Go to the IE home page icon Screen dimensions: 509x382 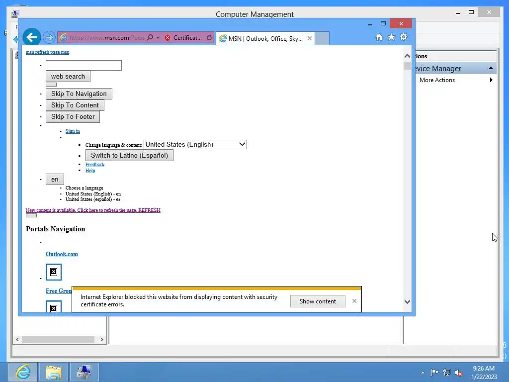[x=379, y=37]
